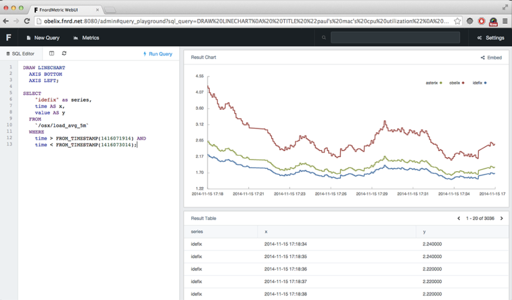Image resolution: width=512 pixels, height=300 pixels.
Task: Go to previous result table page
Action: (459, 218)
